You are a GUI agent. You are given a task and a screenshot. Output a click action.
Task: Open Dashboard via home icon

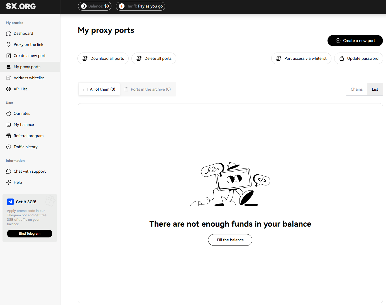(x=9, y=33)
